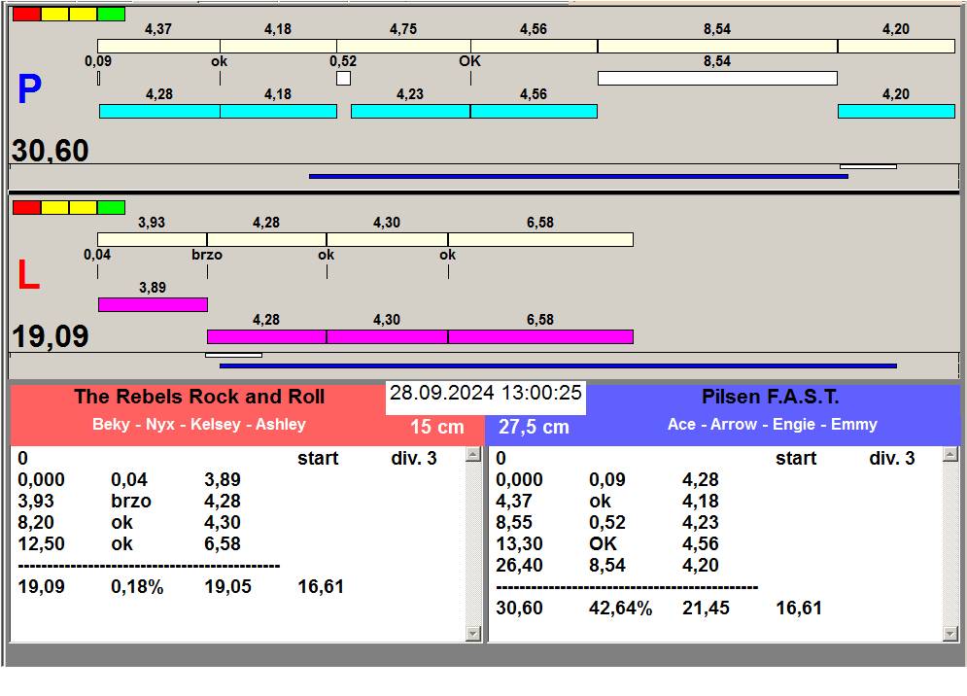Click dog names Beky - Nyx - Kelsey - Ashley

click(199, 425)
